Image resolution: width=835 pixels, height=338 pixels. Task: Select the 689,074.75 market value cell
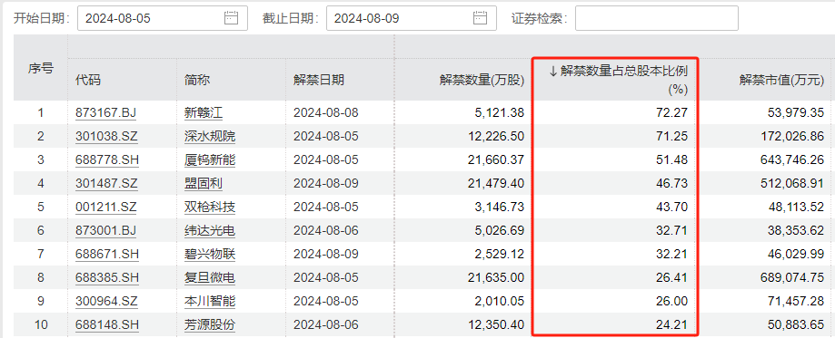point(792,277)
